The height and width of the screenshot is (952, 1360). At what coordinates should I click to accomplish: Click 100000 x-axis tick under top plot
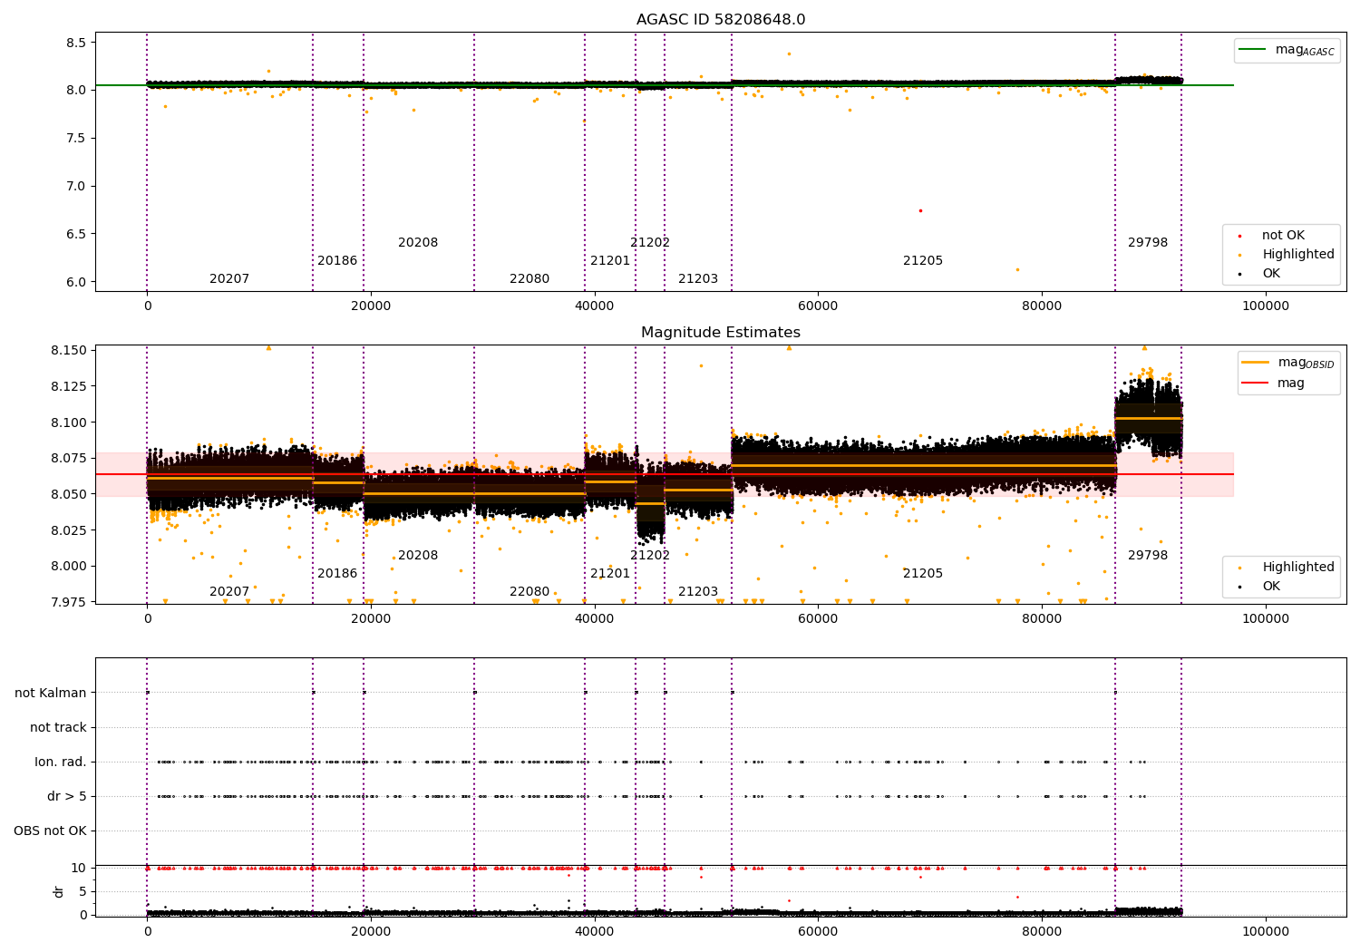pyautogui.click(x=1266, y=306)
